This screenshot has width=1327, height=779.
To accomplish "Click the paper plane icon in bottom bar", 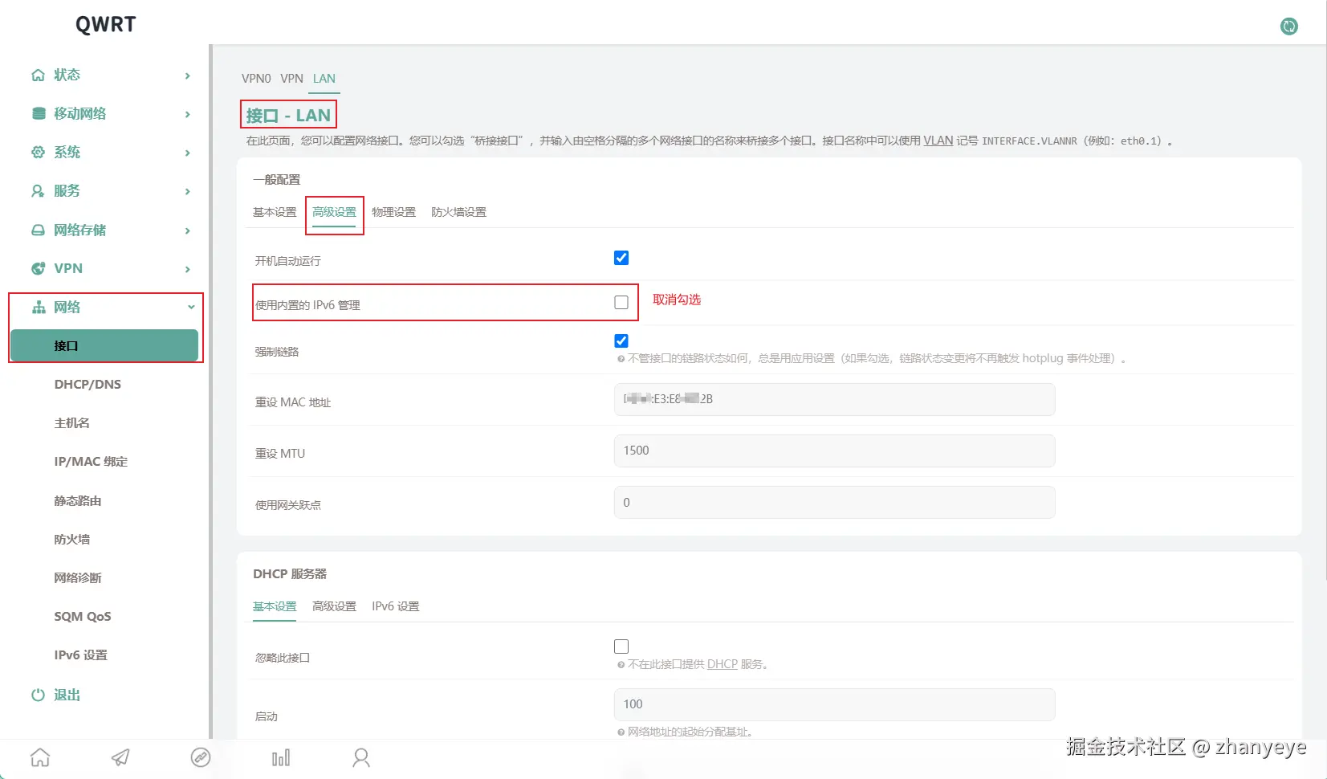I will [120, 757].
